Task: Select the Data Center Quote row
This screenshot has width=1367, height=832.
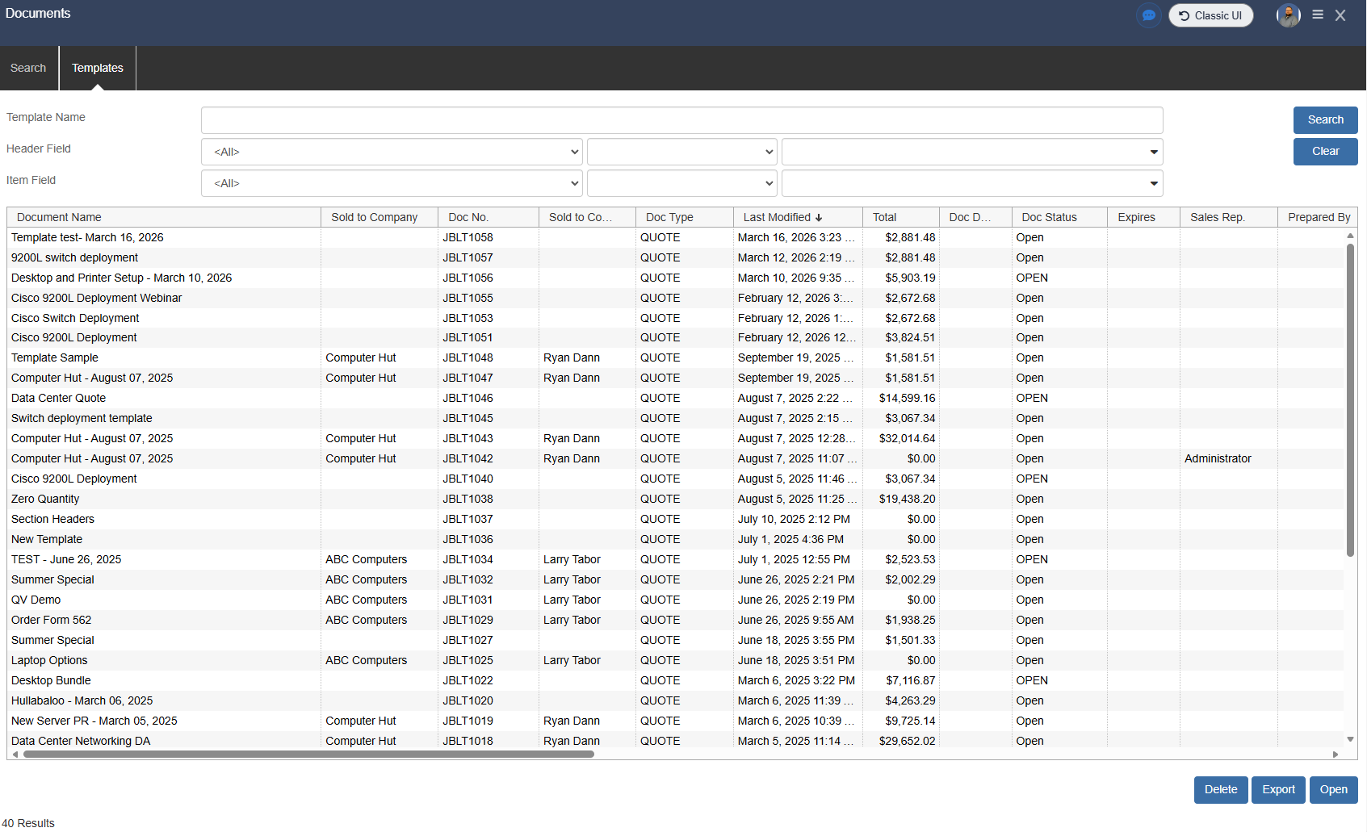Action: pyautogui.click(x=59, y=398)
